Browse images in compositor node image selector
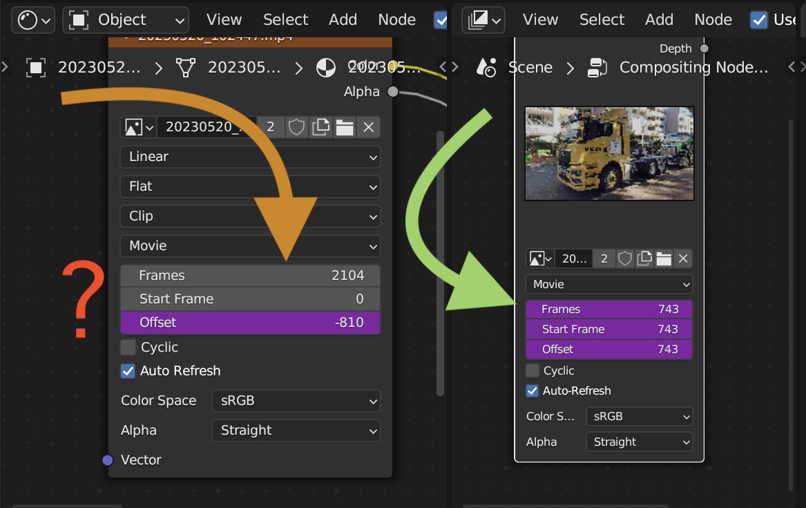This screenshot has height=508, width=806. click(x=540, y=258)
